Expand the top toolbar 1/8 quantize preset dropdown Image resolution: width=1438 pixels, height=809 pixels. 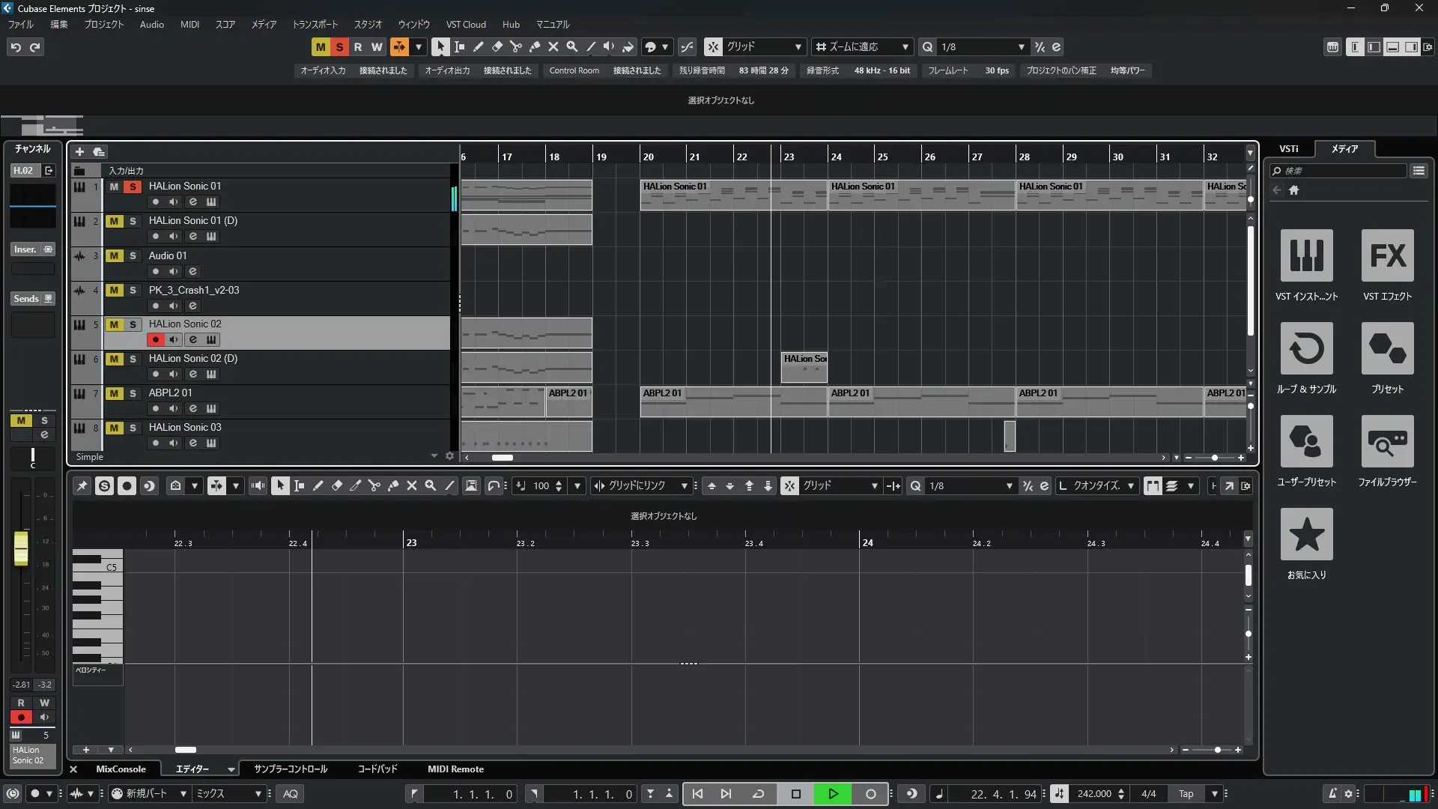(x=1021, y=46)
